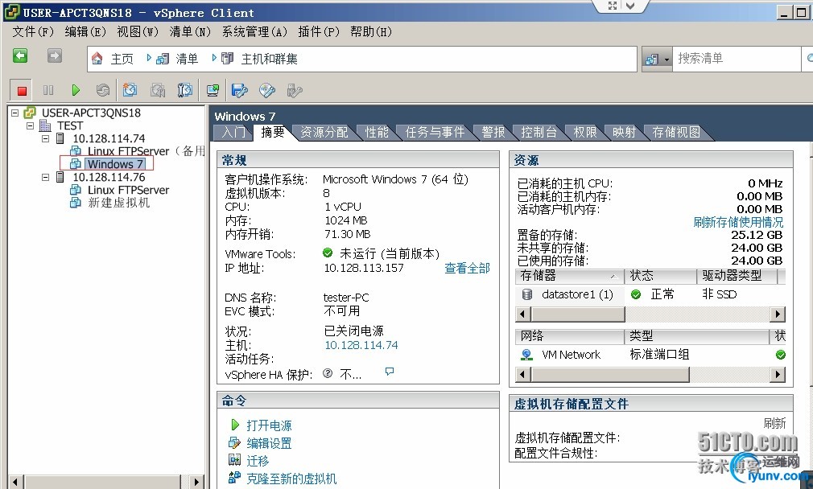
Task: Select the 新建虚拟机 VM in tree
Action: tap(119, 203)
